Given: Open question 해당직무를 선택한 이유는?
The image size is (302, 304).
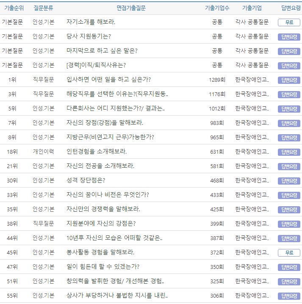Looking at the screenshot, I should (117, 94).
